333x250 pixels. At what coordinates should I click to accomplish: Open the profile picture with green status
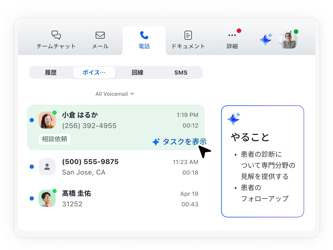pos(288,39)
